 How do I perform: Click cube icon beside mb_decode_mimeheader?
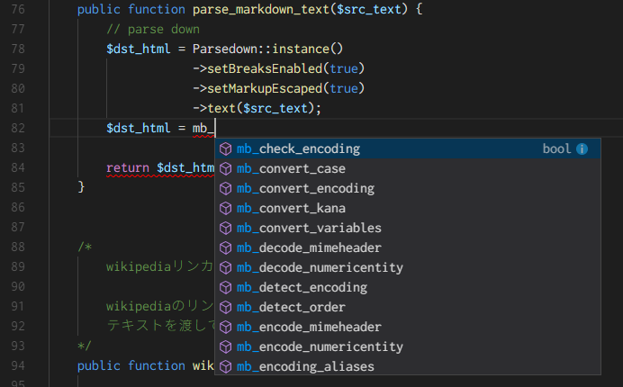coord(226,248)
